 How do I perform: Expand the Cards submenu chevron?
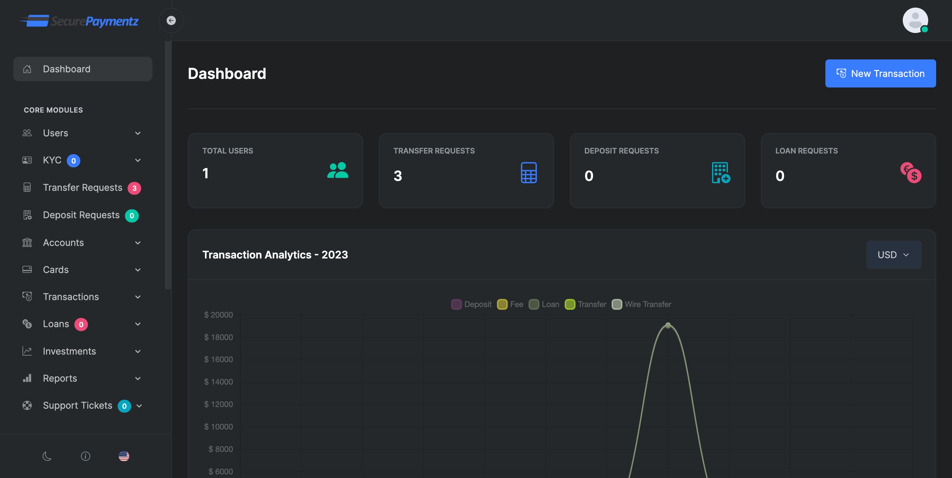[x=138, y=270]
